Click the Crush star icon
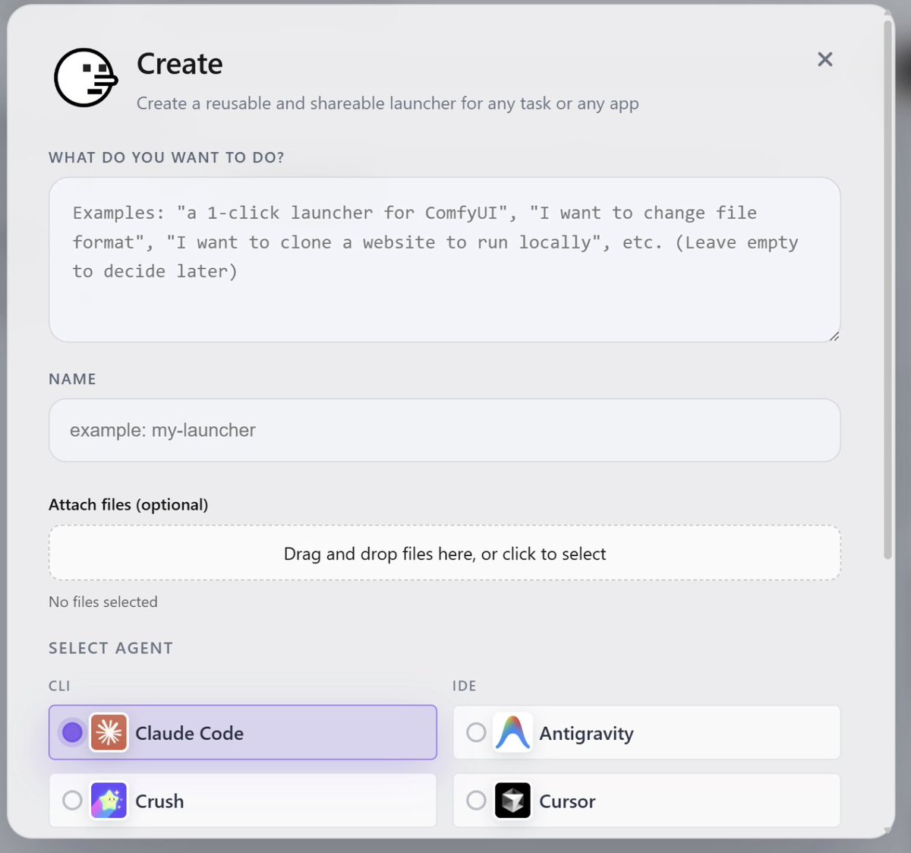This screenshot has width=911, height=853. coord(109,800)
